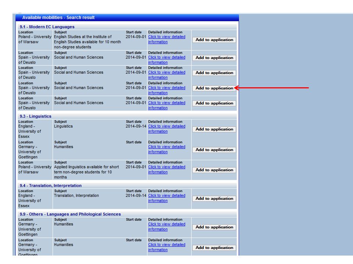View detailed information for Essex Linguistics mobility

(167, 129)
